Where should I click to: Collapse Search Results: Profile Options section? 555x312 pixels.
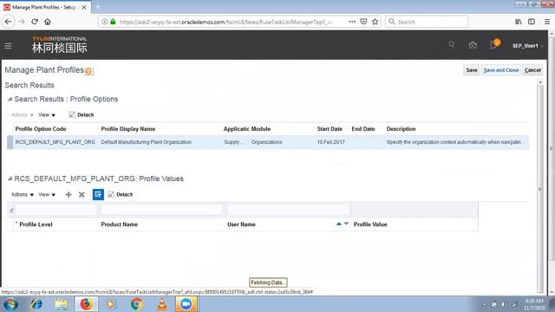coord(10,100)
